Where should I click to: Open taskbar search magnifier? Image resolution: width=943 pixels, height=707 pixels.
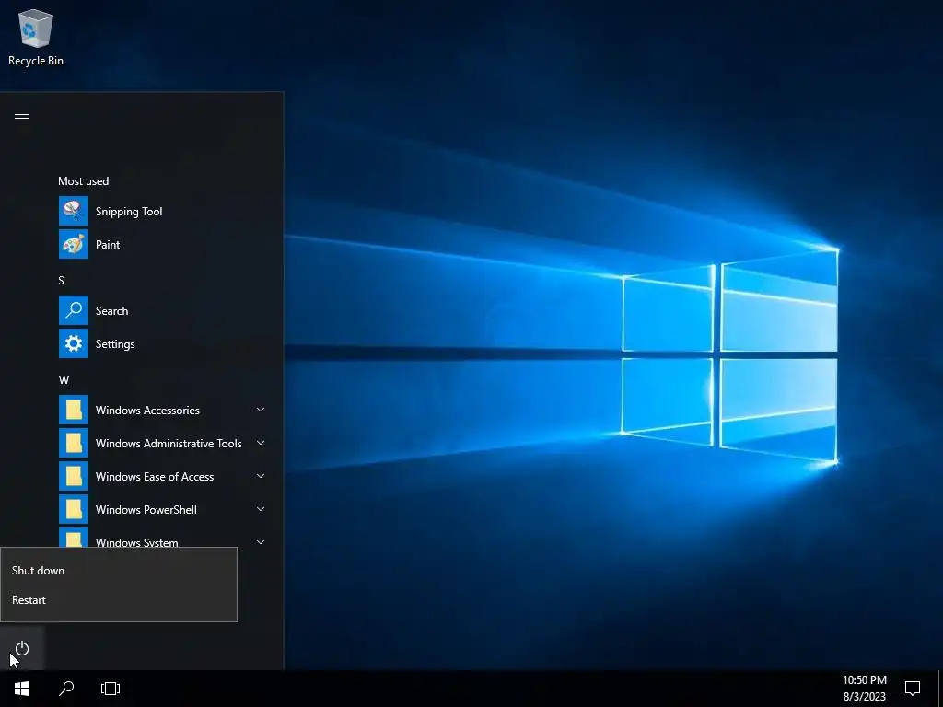coord(66,689)
